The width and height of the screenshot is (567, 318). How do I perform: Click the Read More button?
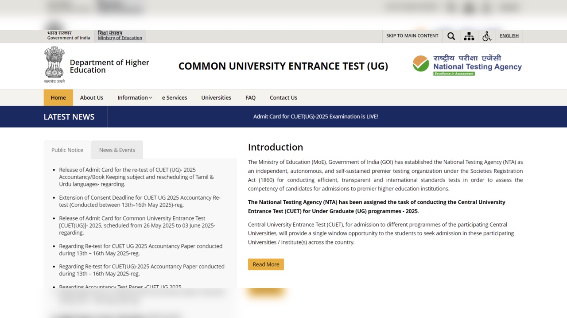266,264
